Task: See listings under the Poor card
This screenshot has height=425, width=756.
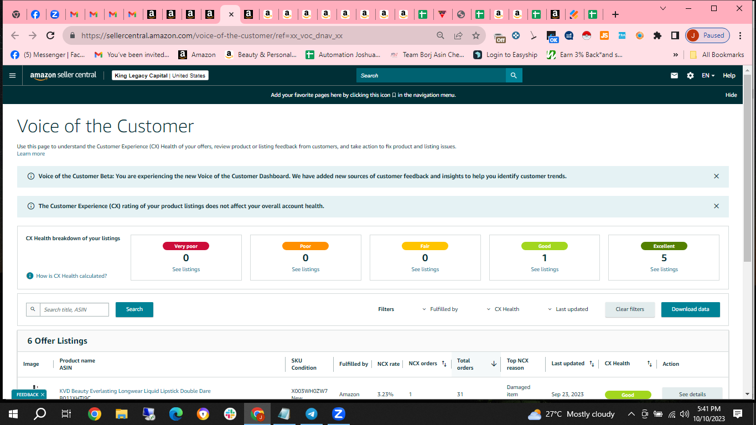Action: pos(305,269)
